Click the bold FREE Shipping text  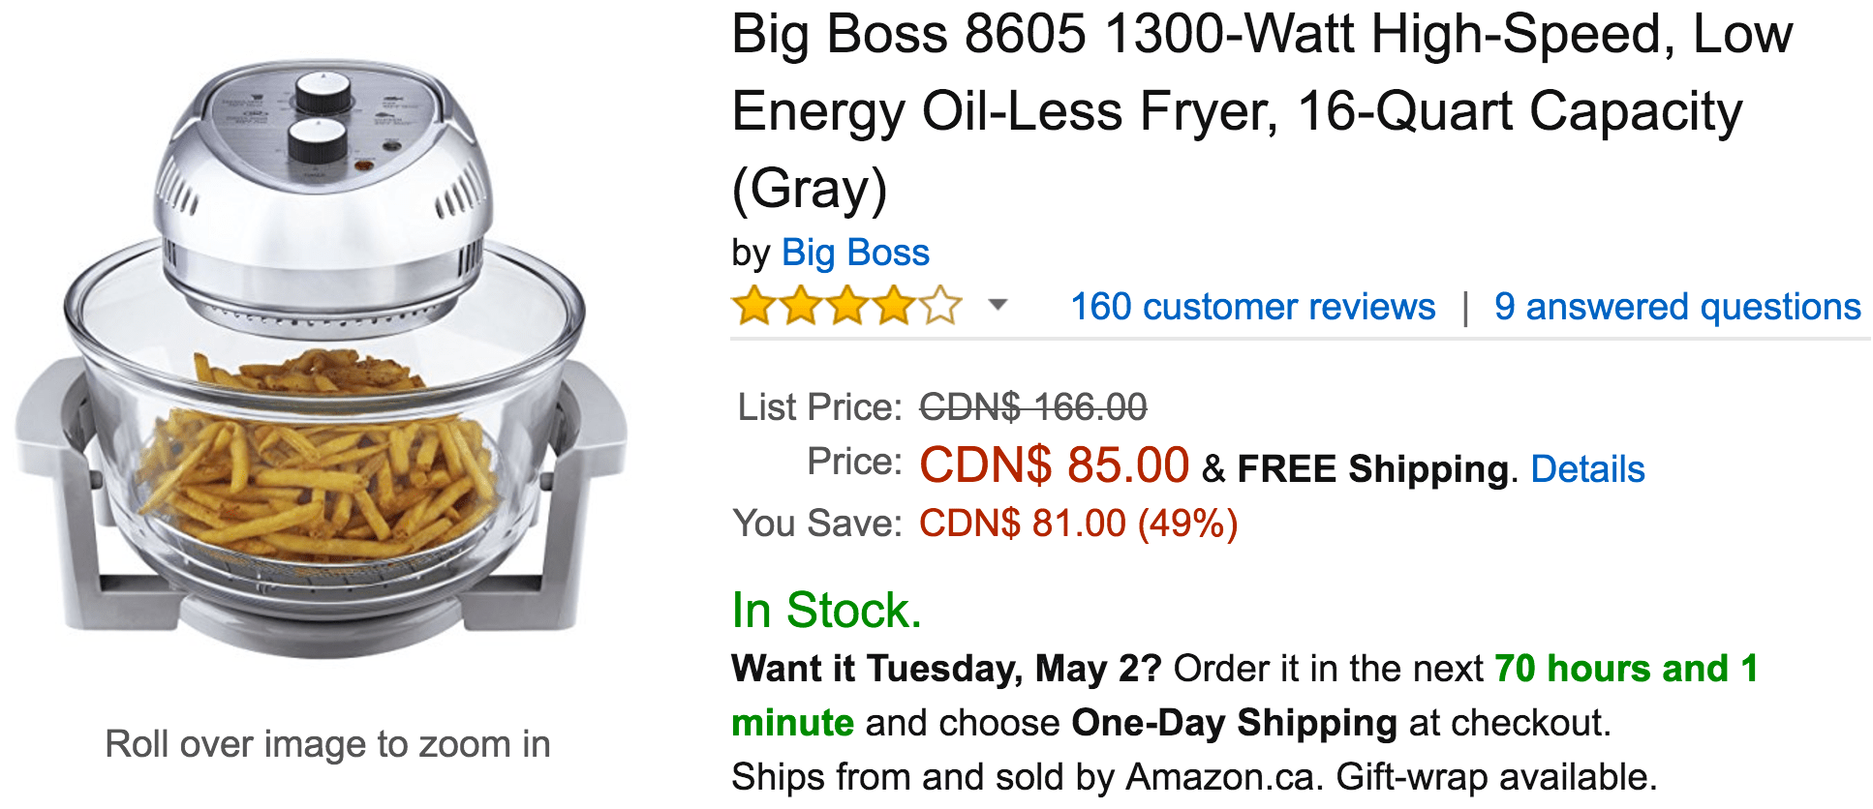click(x=1372, y=469)
